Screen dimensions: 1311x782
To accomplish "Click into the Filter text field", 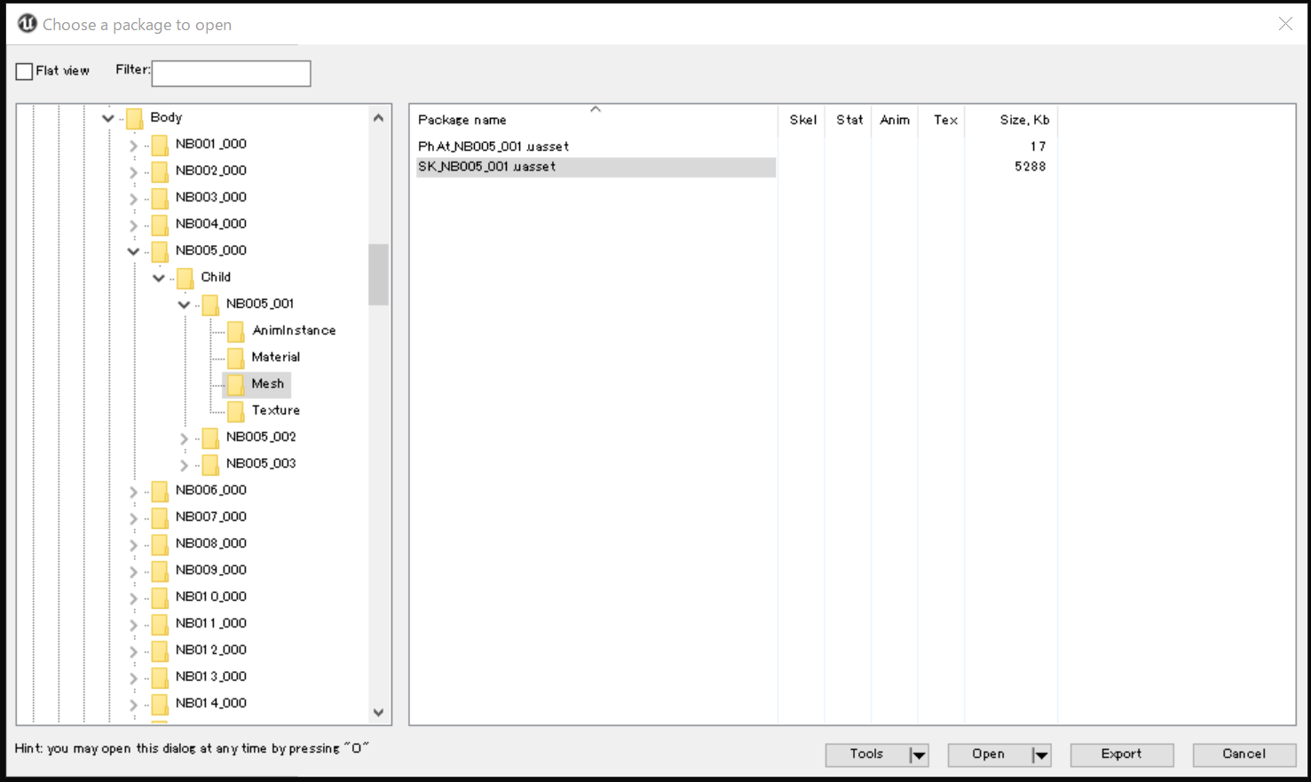I will click(x=231, y=74).
